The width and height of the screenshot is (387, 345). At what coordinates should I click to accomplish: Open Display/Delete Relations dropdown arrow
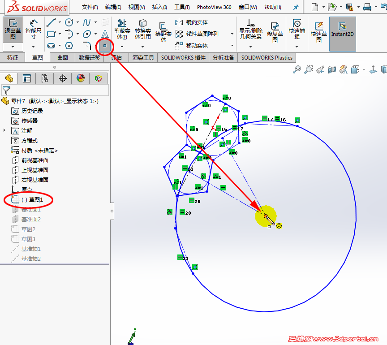[250, 47]
